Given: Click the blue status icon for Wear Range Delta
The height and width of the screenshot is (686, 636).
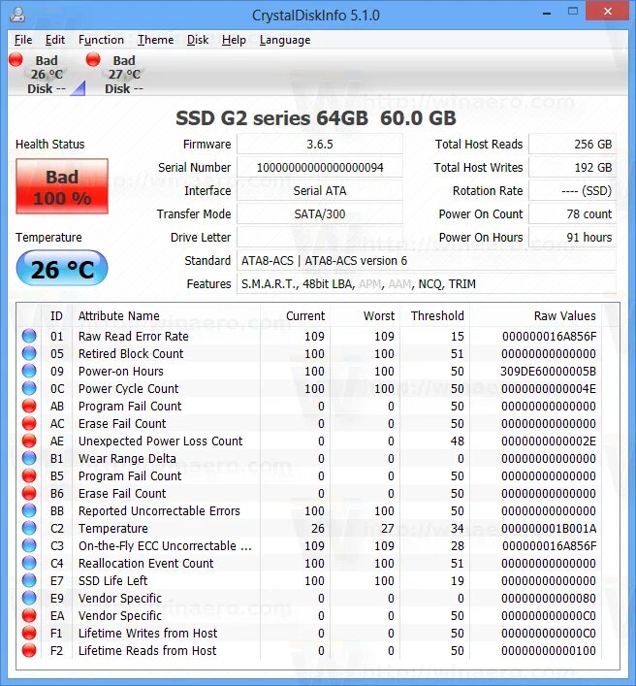Looking at the screenshot, I should point(29,459).
